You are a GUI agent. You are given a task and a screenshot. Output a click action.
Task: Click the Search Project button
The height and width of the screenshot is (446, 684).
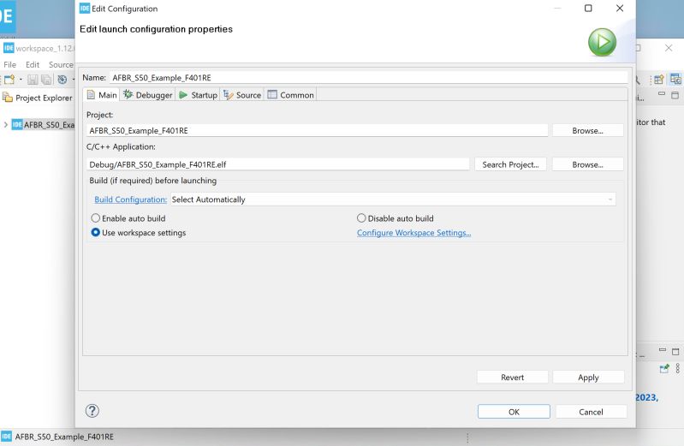pos(510,164)
